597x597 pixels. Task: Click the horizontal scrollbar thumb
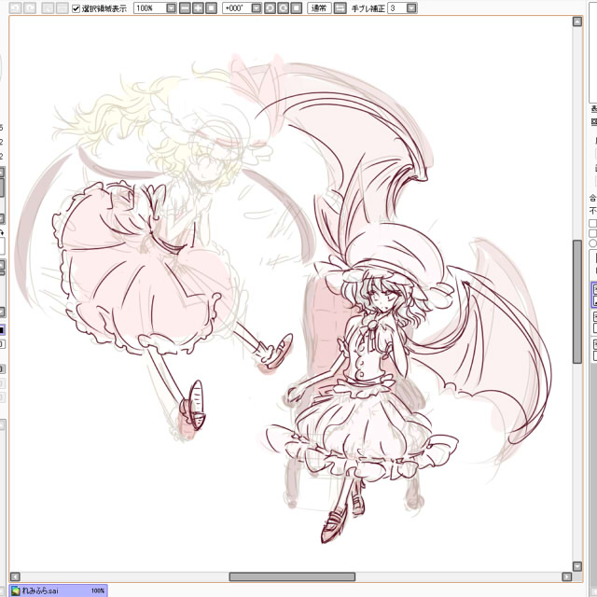[292, 576]
